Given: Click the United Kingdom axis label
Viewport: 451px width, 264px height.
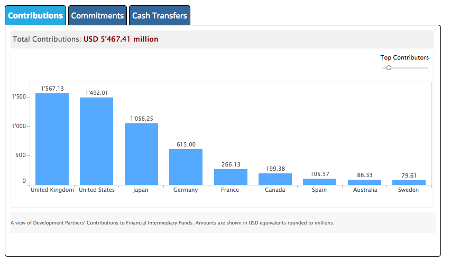Looking at the screenshot, I should pyautogui.click(x=52, y=190).
